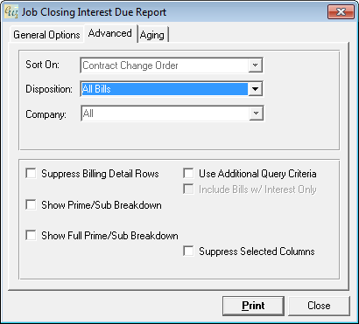
Task: Click the Suppress Selected Columns label text
Action: pos(257,252)
